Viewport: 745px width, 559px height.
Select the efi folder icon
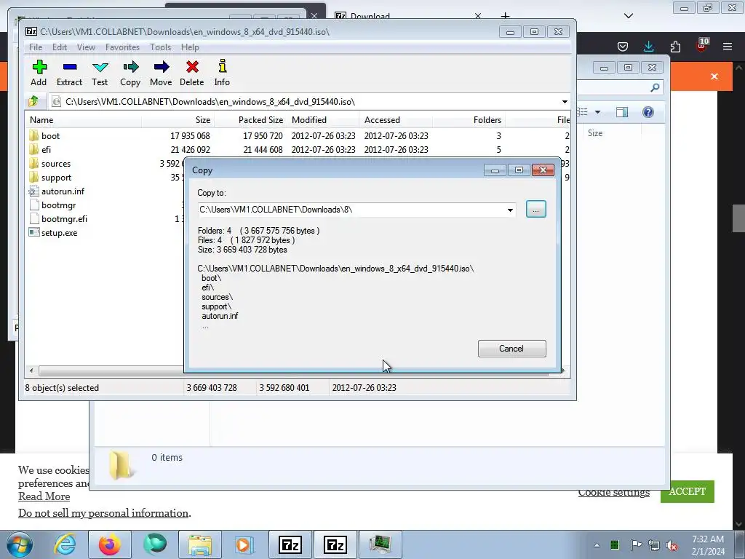[33, 149]
